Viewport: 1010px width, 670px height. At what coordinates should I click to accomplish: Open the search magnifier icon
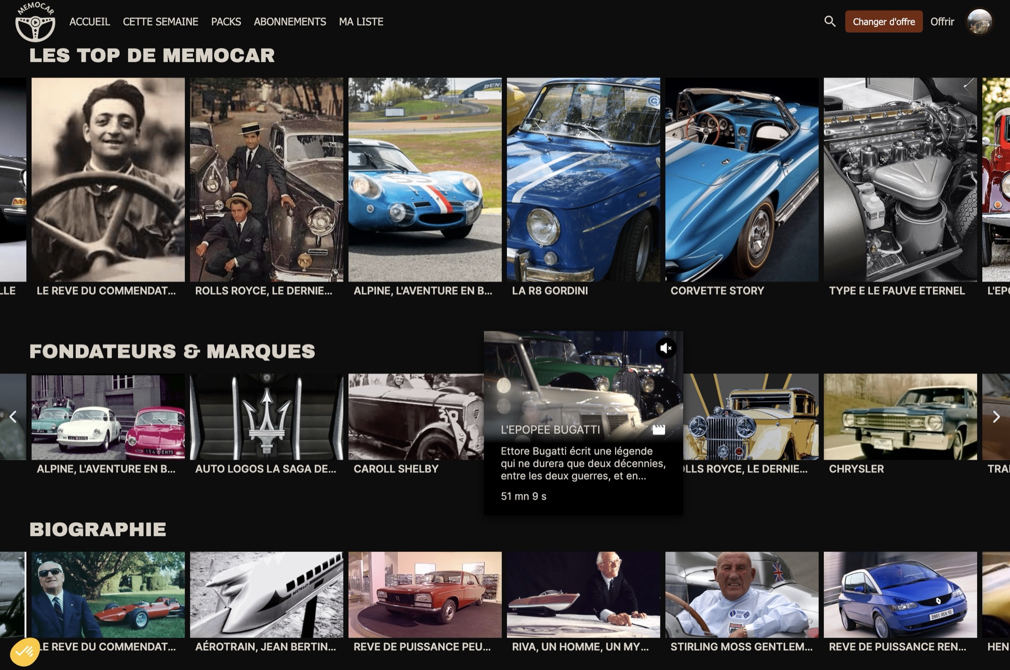pos(830,21)
